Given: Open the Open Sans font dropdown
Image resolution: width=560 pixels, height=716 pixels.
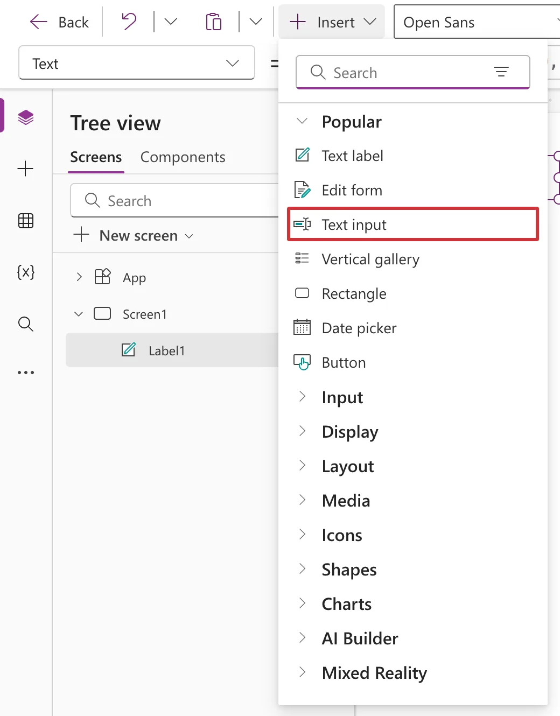Looking at the screenshot, I should tap(477, 22).
